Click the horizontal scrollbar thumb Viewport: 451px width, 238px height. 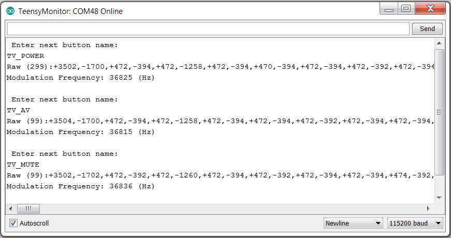pyautogui.click(x=28, y=209)
